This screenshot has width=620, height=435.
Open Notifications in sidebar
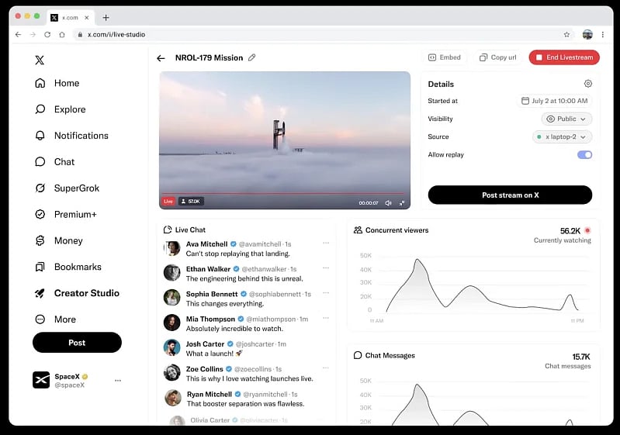71,136
